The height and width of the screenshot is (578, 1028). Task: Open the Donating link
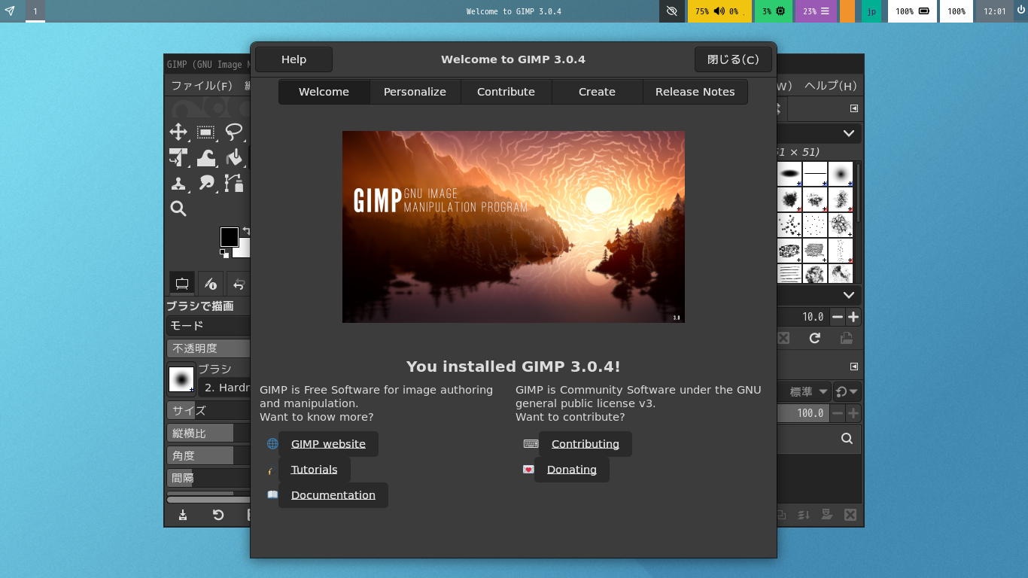pos(571,470)
